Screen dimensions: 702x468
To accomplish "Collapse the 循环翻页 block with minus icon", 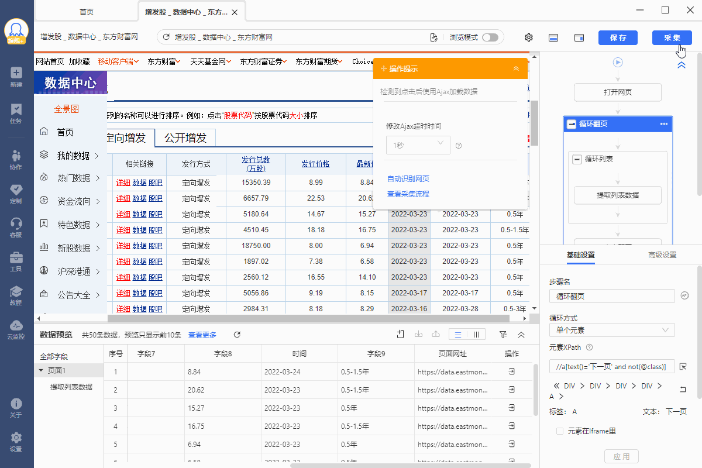I will (x=572, y=124).
